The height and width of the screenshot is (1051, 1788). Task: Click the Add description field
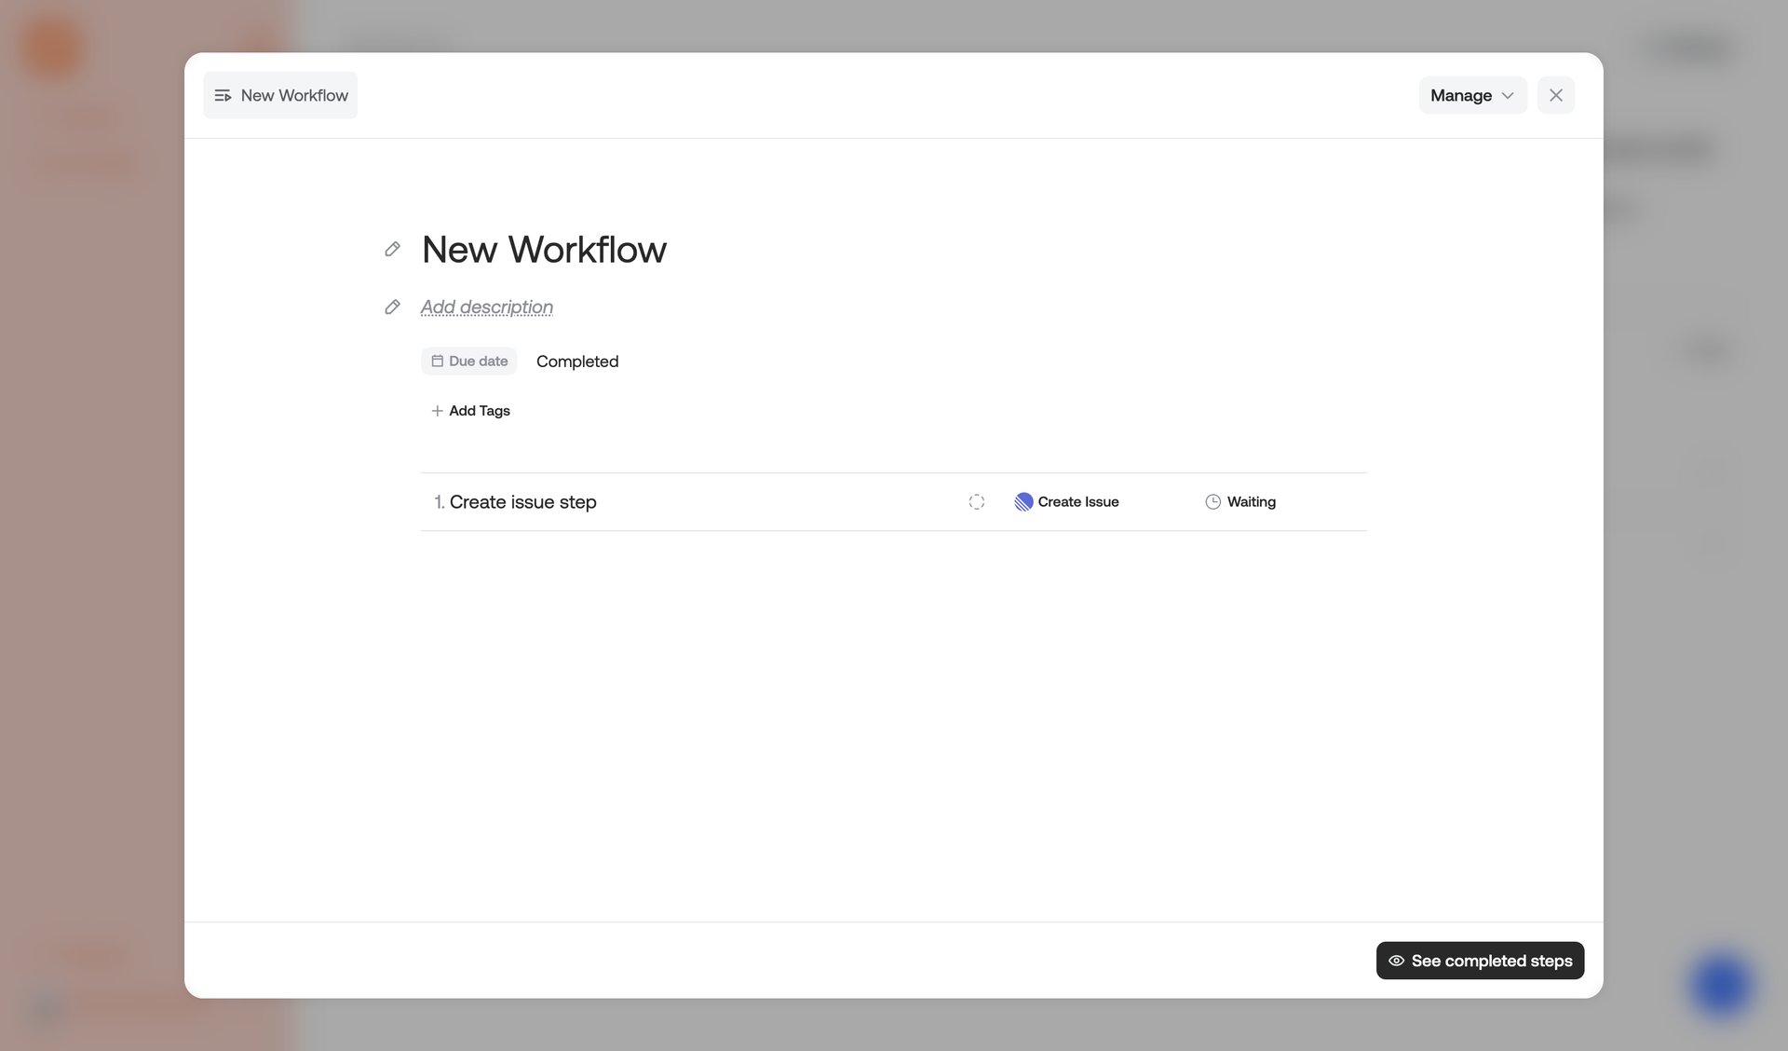point(486,307)
